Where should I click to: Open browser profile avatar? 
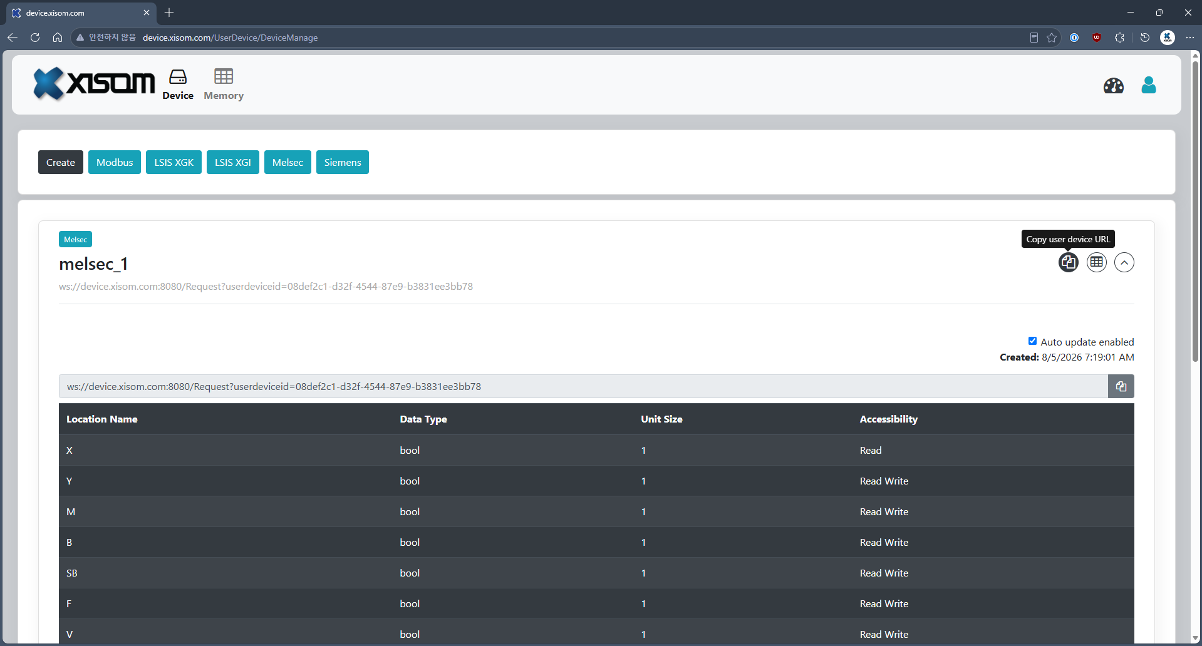tap(1168, 38)
